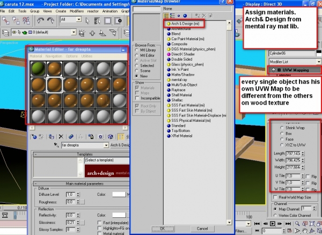322x235 pixels.
Task: Click the Reflection Color white swatch
Action: 119,215
